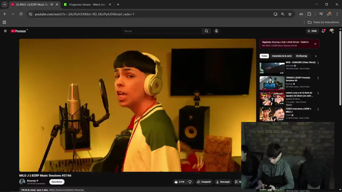Open the Bizarrap channel name link

click(x=31, y=181)
